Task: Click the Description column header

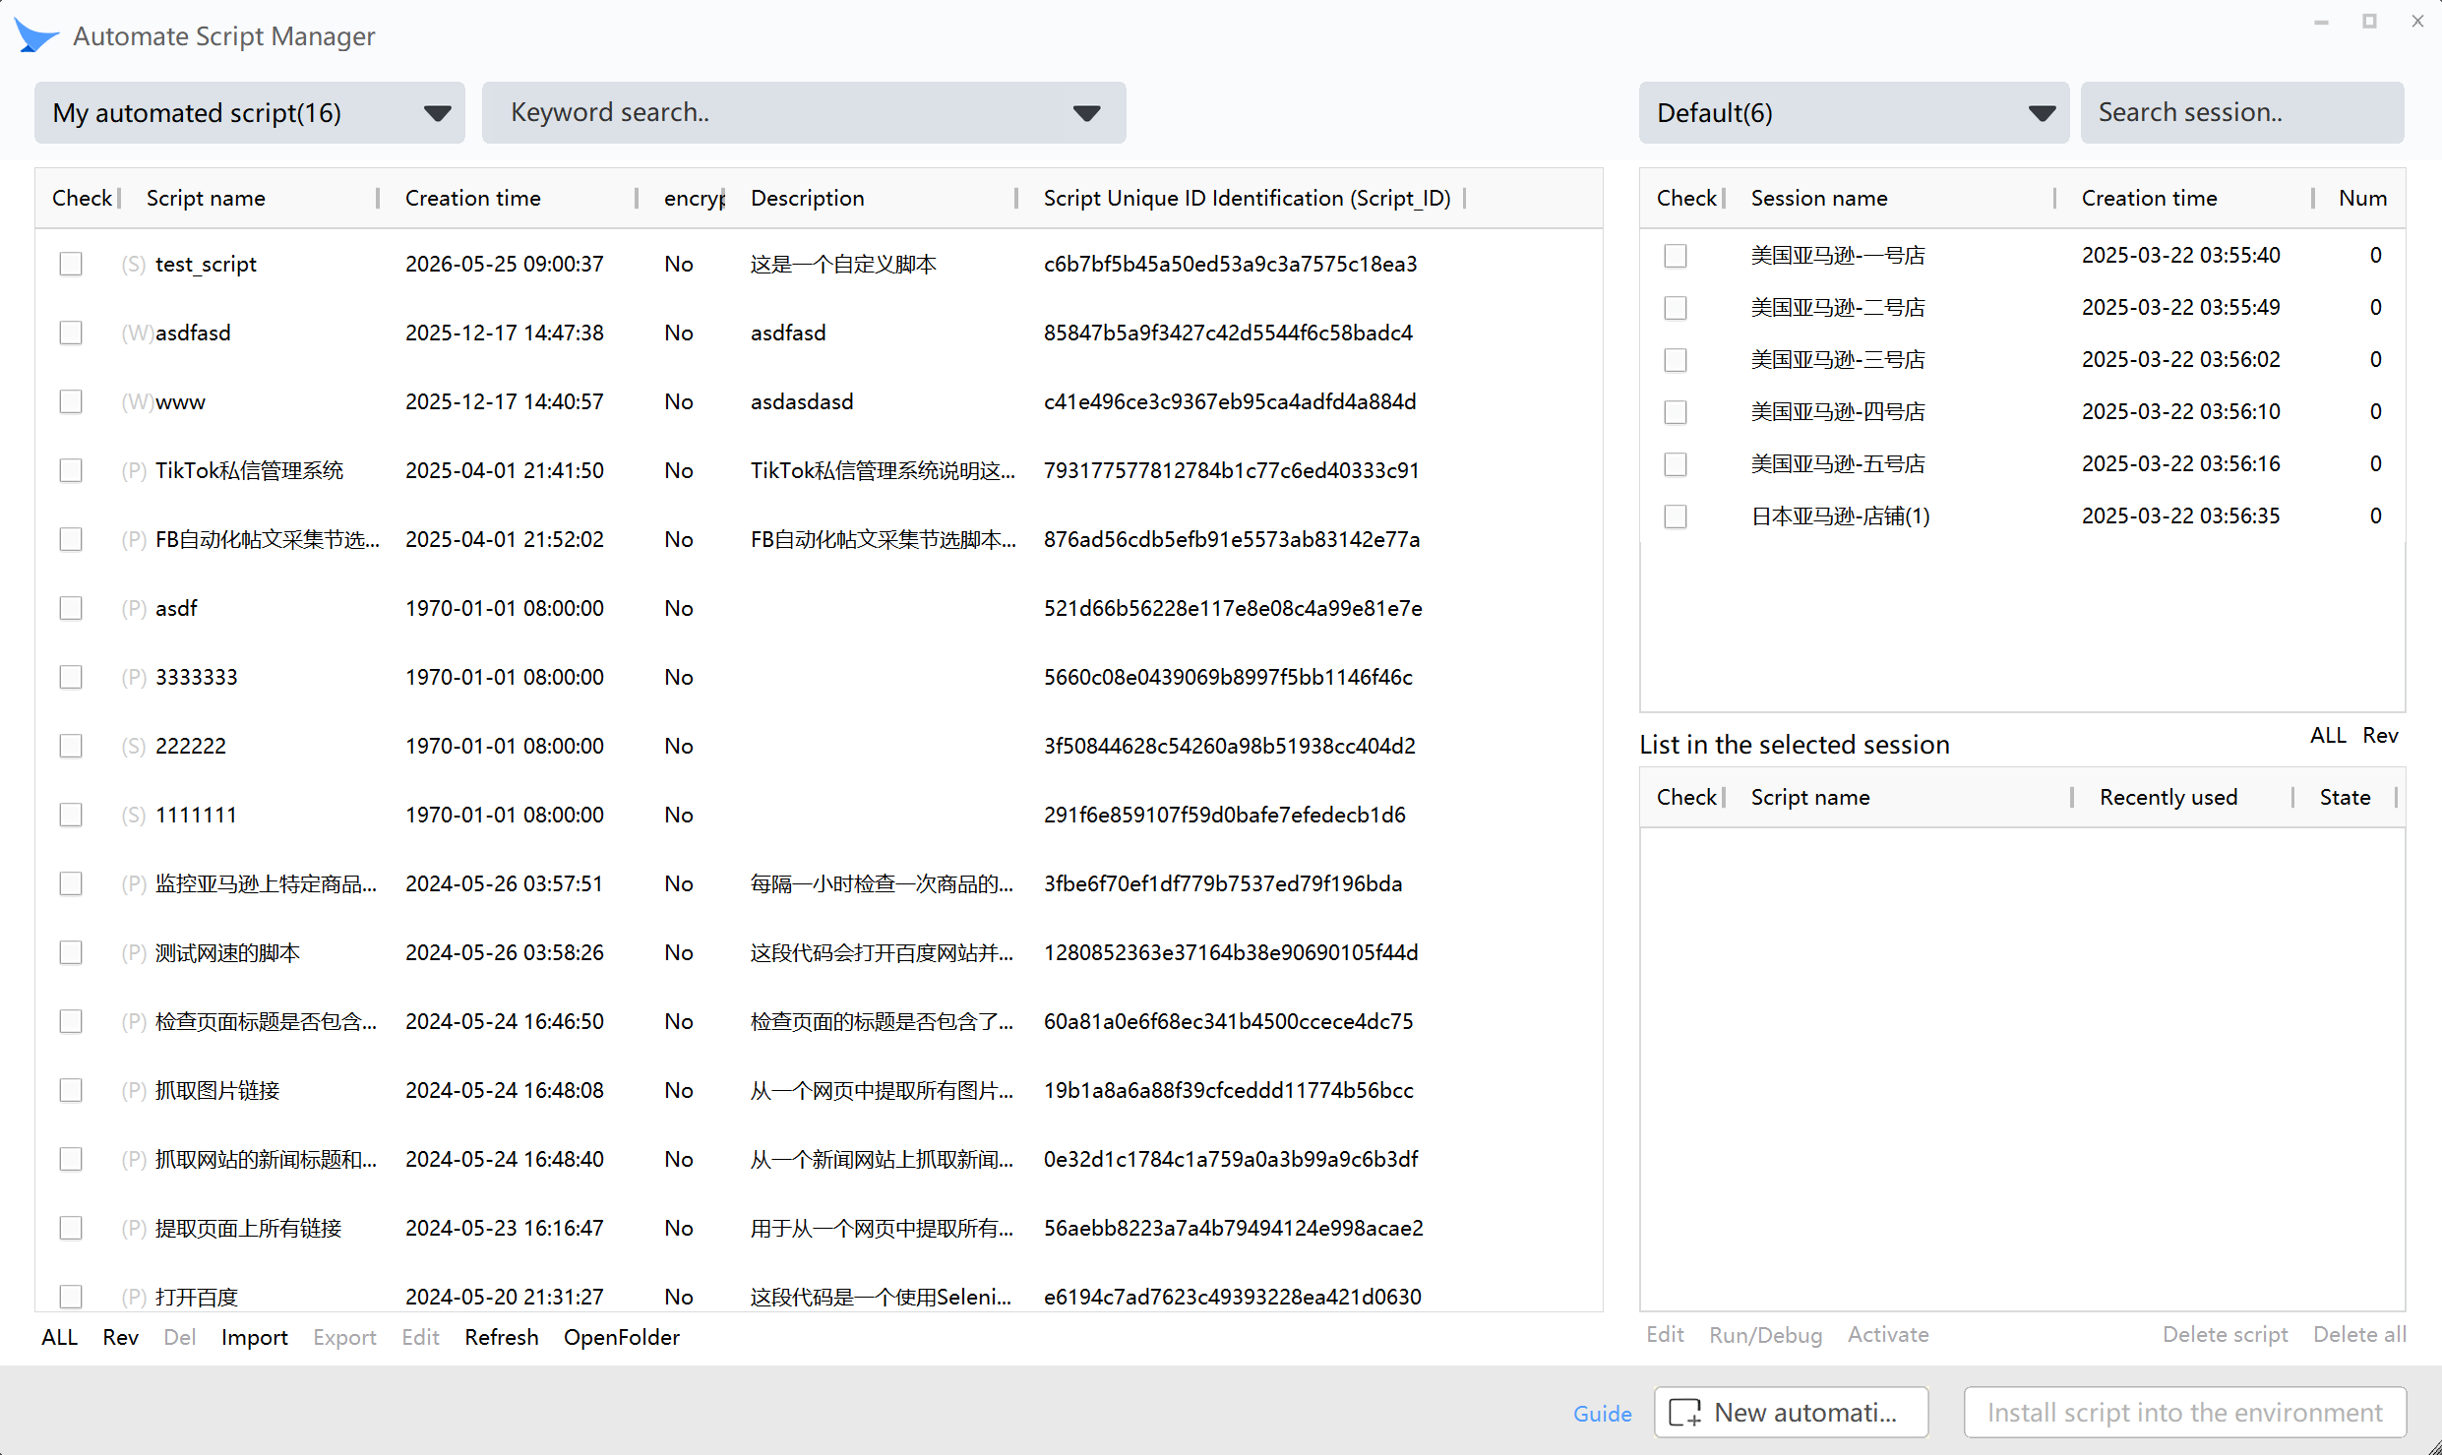Action: tap(808, 198)
